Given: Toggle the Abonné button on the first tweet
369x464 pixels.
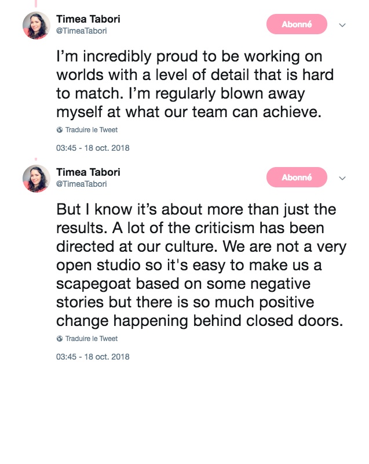Looking at the screenshot, I should (297, 24).
